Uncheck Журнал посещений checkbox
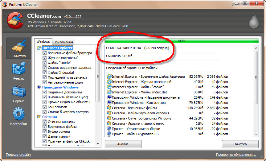Screen dimensions: 266x161 (44, 58)
